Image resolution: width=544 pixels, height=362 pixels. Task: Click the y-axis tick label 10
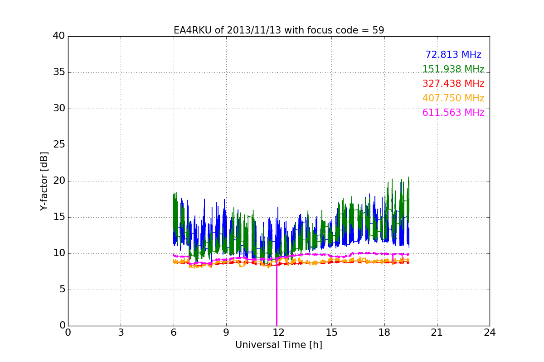point(59,253)
